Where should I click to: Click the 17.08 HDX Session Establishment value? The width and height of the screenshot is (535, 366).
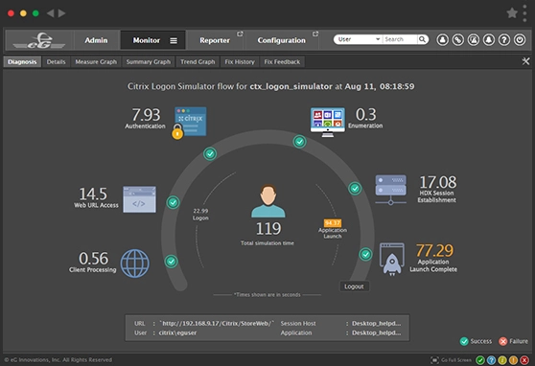438,182
